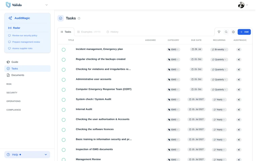
Task: Open Documents in the sidebar
Action: pyautogui.click(x=27, y=75)
